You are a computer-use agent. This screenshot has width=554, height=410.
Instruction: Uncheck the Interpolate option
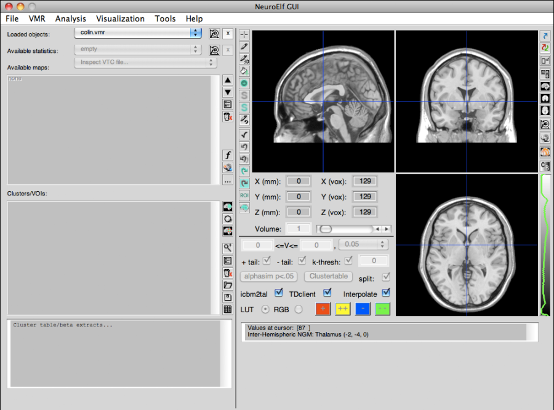(386, 294)
